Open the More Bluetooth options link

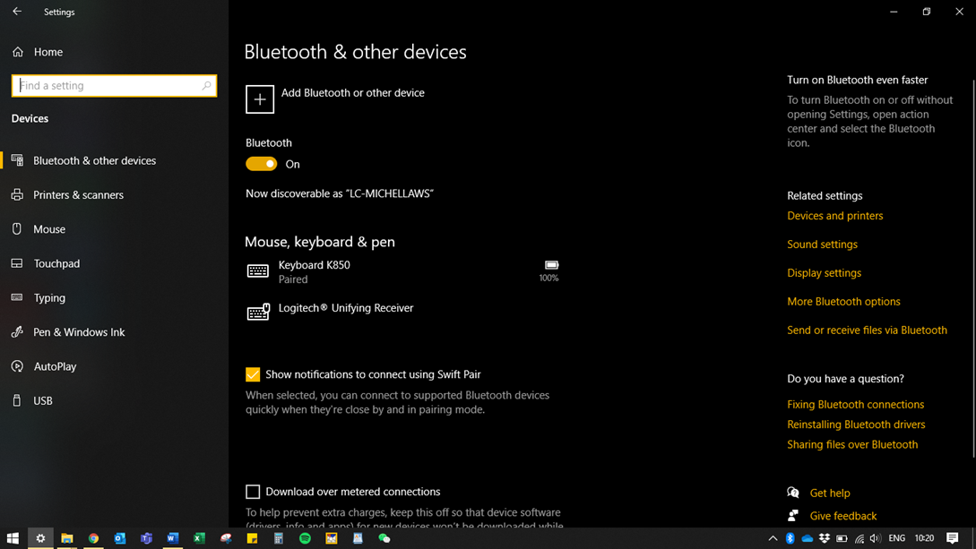point(843,302)
